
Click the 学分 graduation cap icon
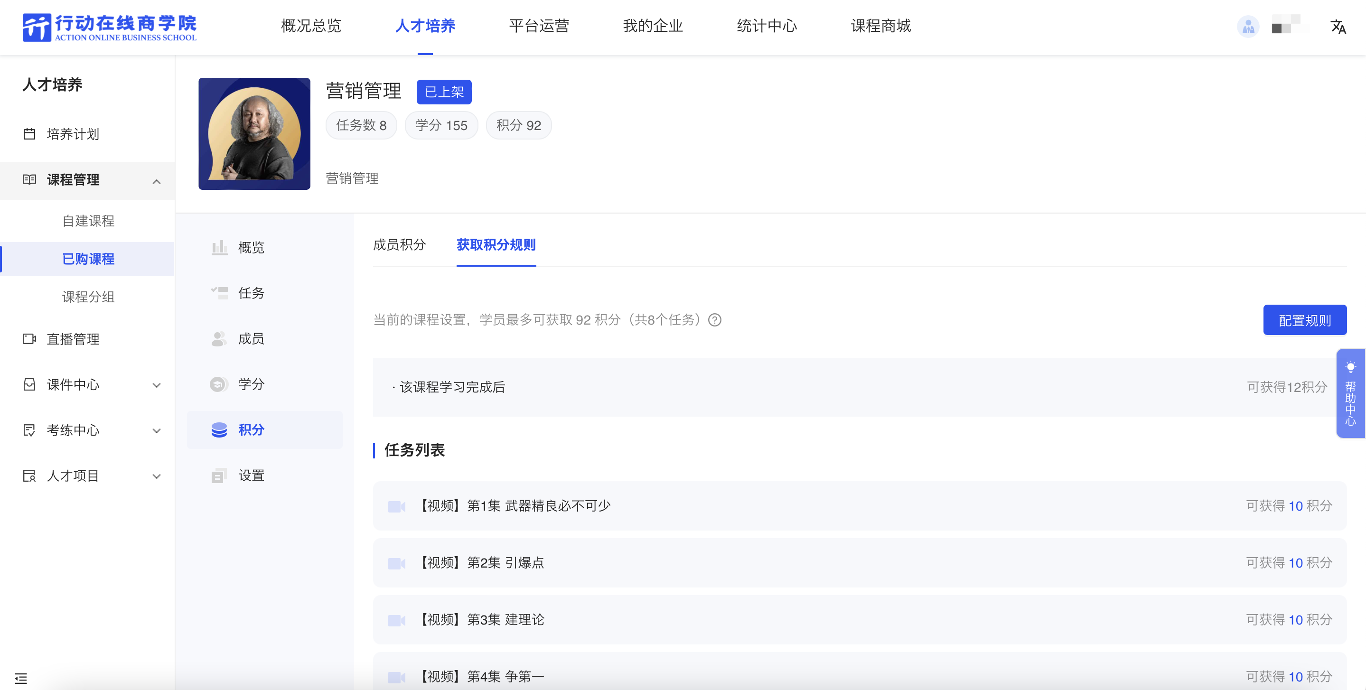(x=219, y=384)
